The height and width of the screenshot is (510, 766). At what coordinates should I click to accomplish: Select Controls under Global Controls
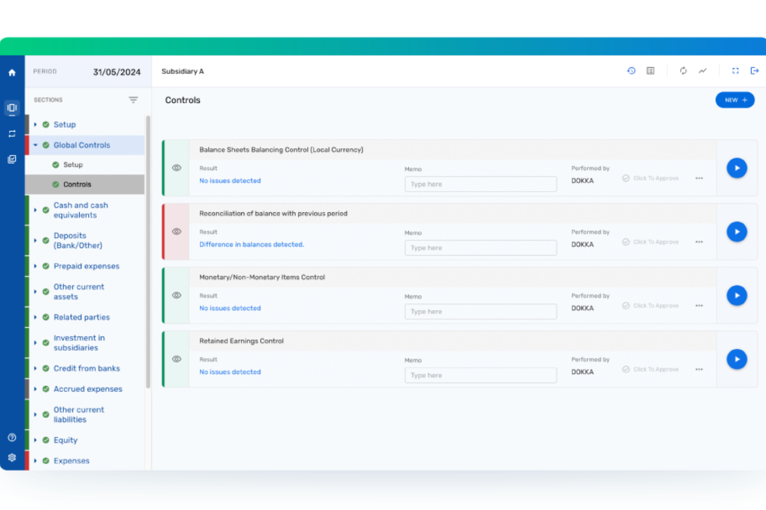77,184
